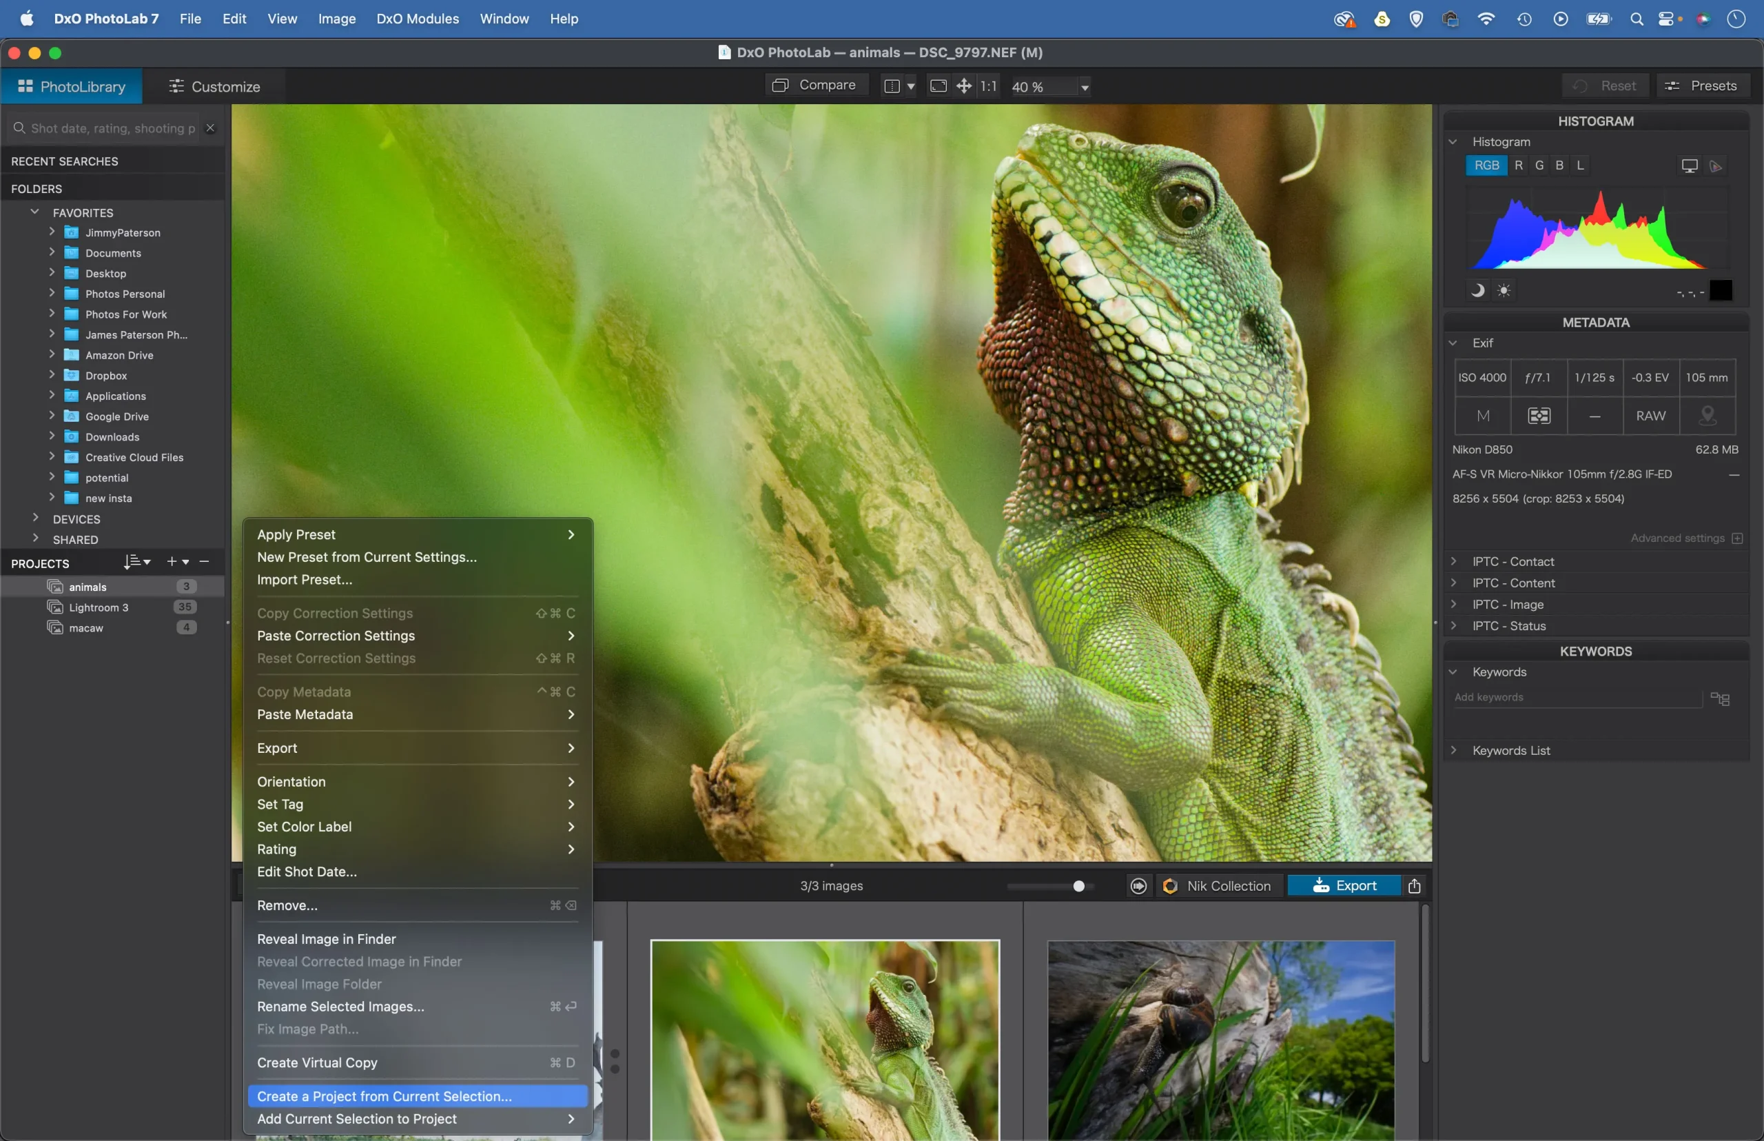The height and width of the screenshot is (1141, 1764).
Task: Open Spotlight search in the menu bar
Action: pyautogui.click(x=1637, y=19)
